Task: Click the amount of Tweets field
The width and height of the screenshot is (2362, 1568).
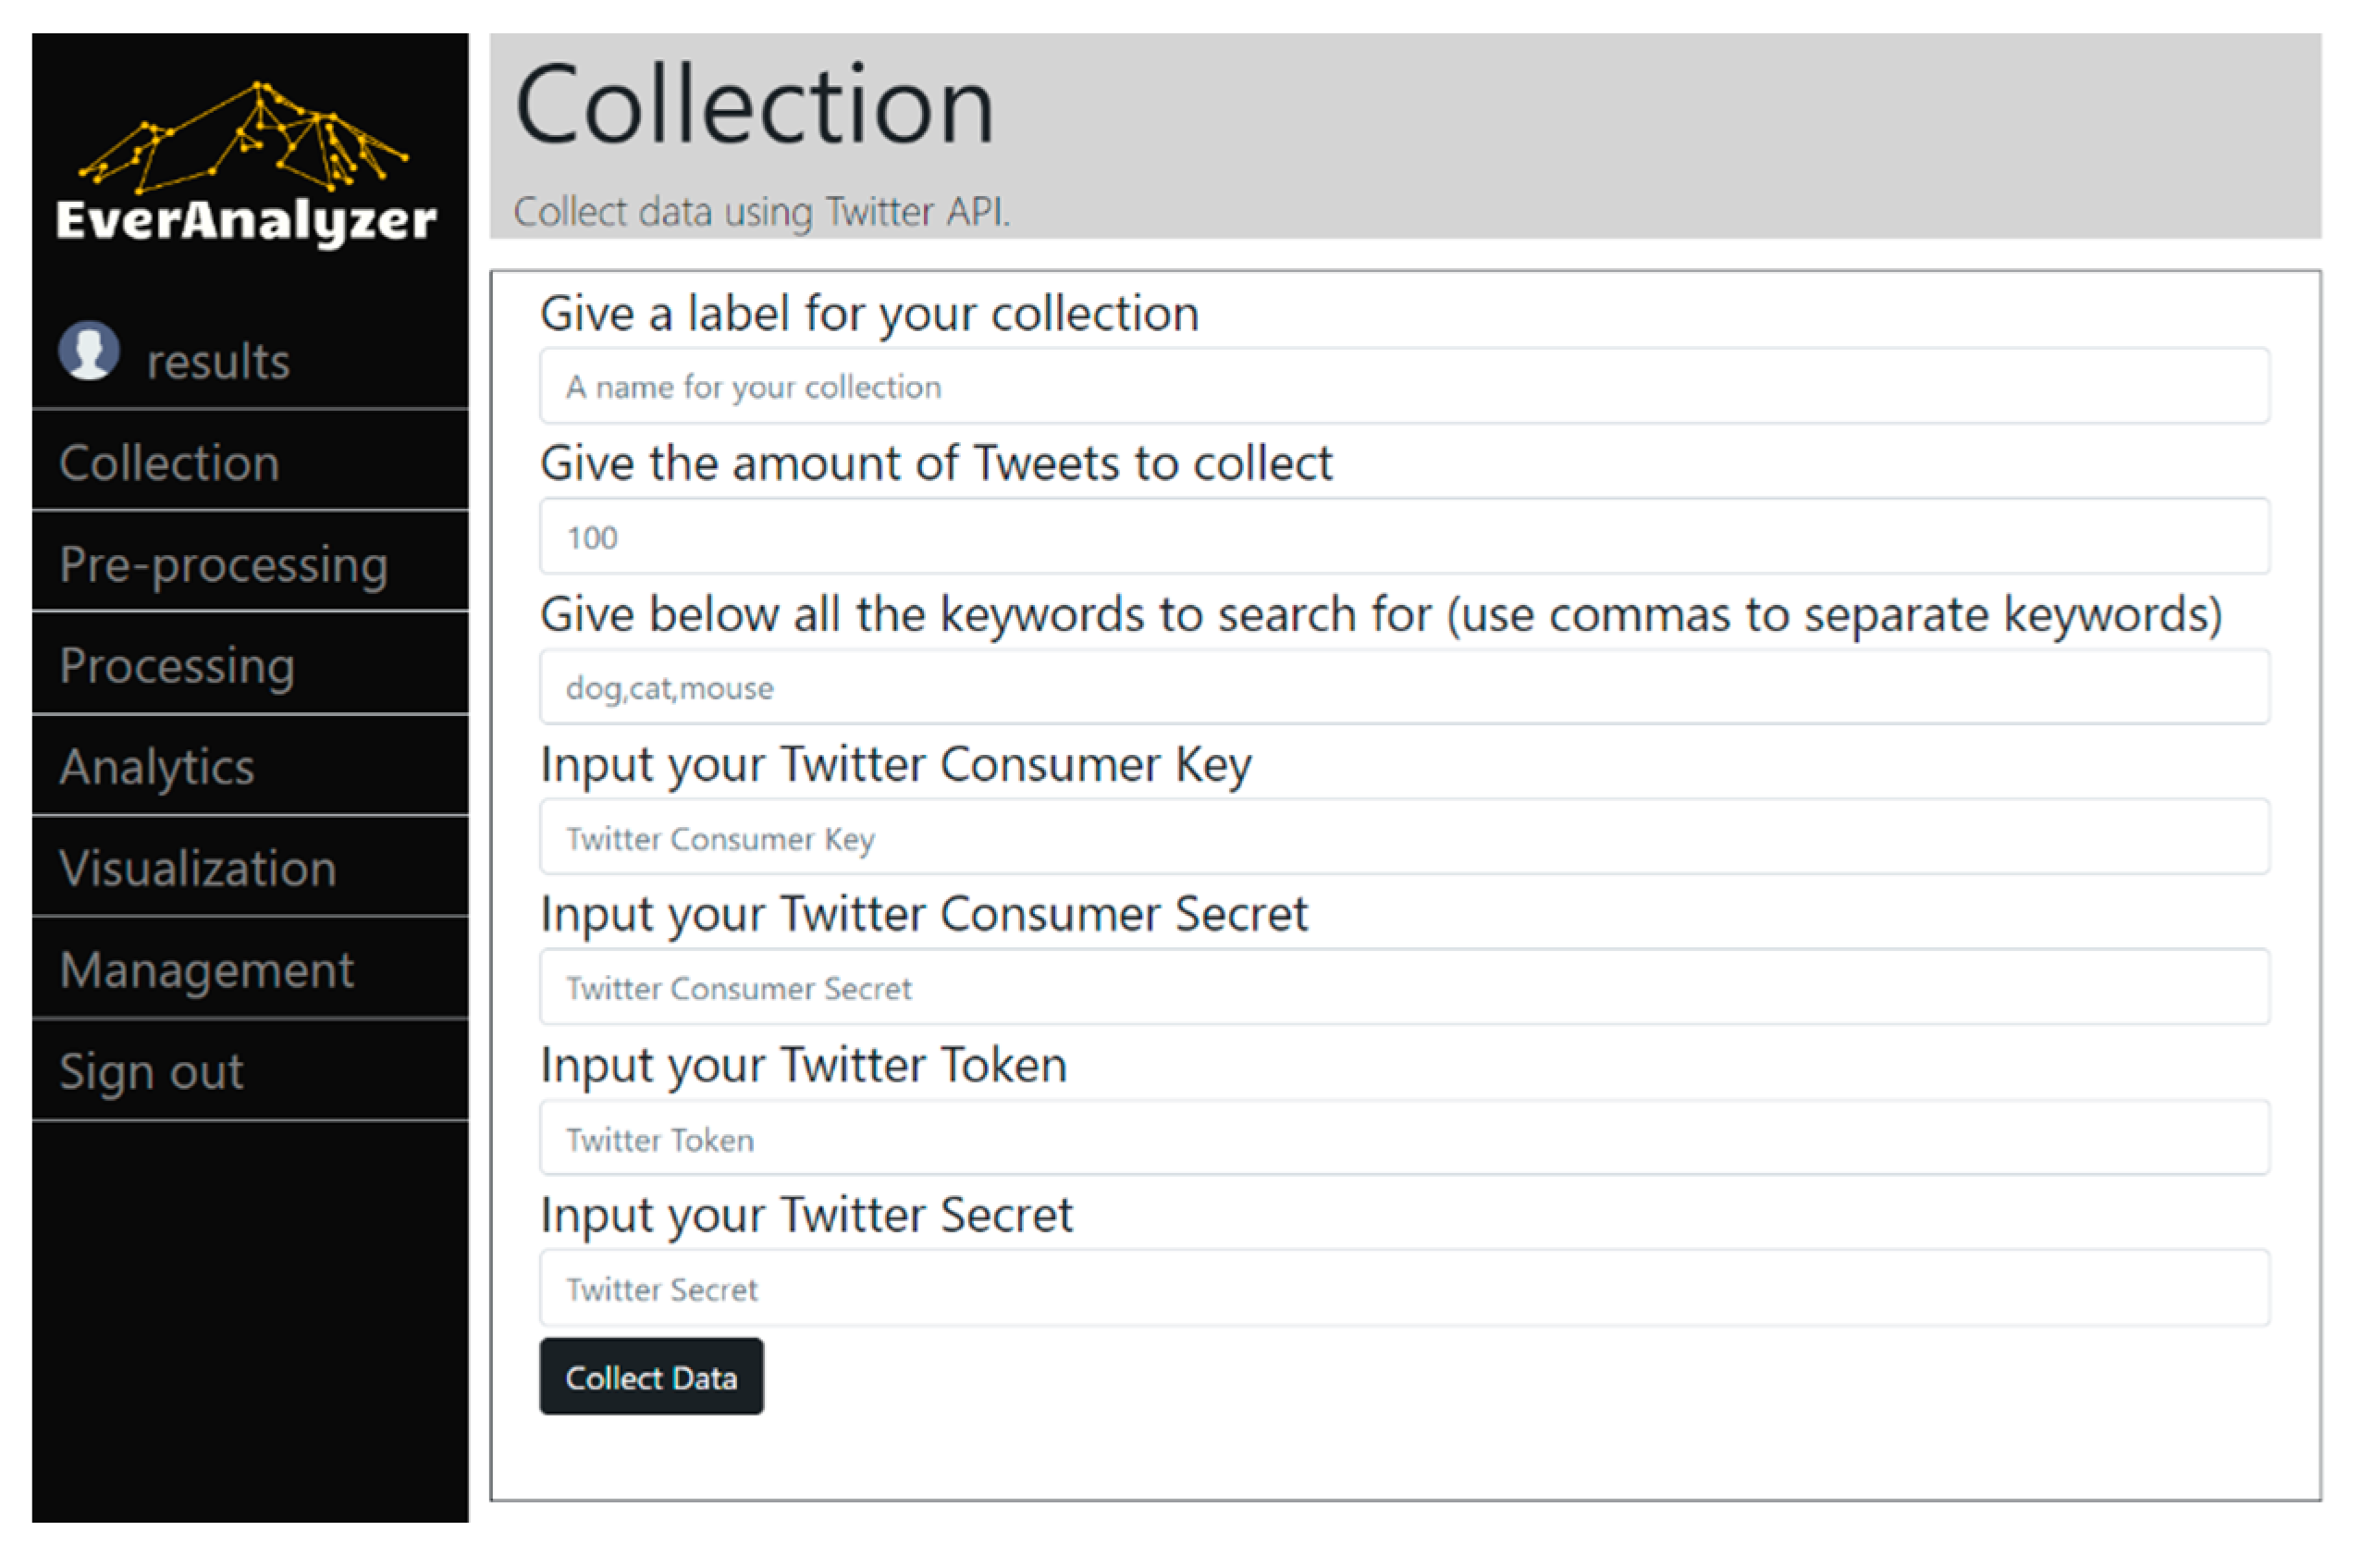Action: pos(1403,537)
